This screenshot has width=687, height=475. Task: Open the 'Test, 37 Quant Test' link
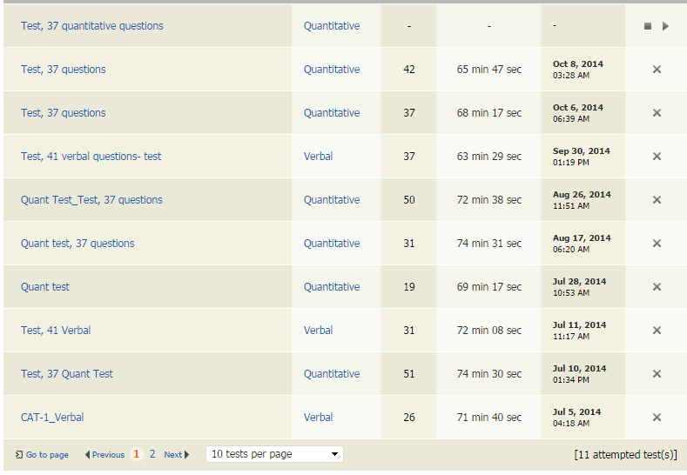(x=67, y=374)
